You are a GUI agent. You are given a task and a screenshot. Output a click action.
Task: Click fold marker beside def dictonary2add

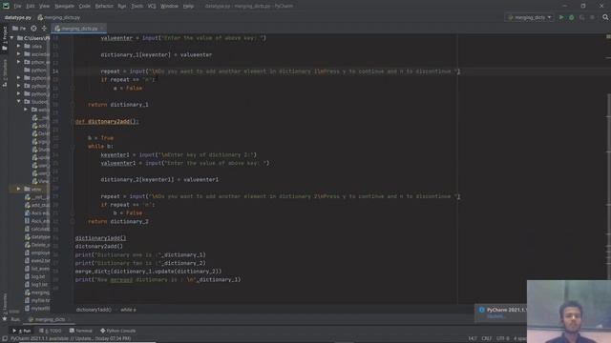pos(73,122)
